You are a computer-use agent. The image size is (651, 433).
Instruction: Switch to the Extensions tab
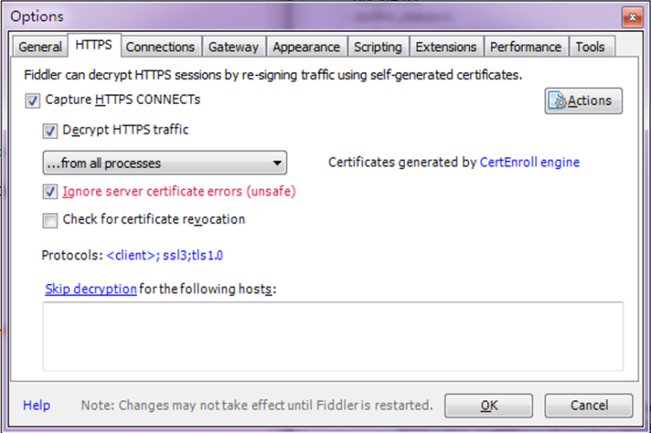coord(445,47)
